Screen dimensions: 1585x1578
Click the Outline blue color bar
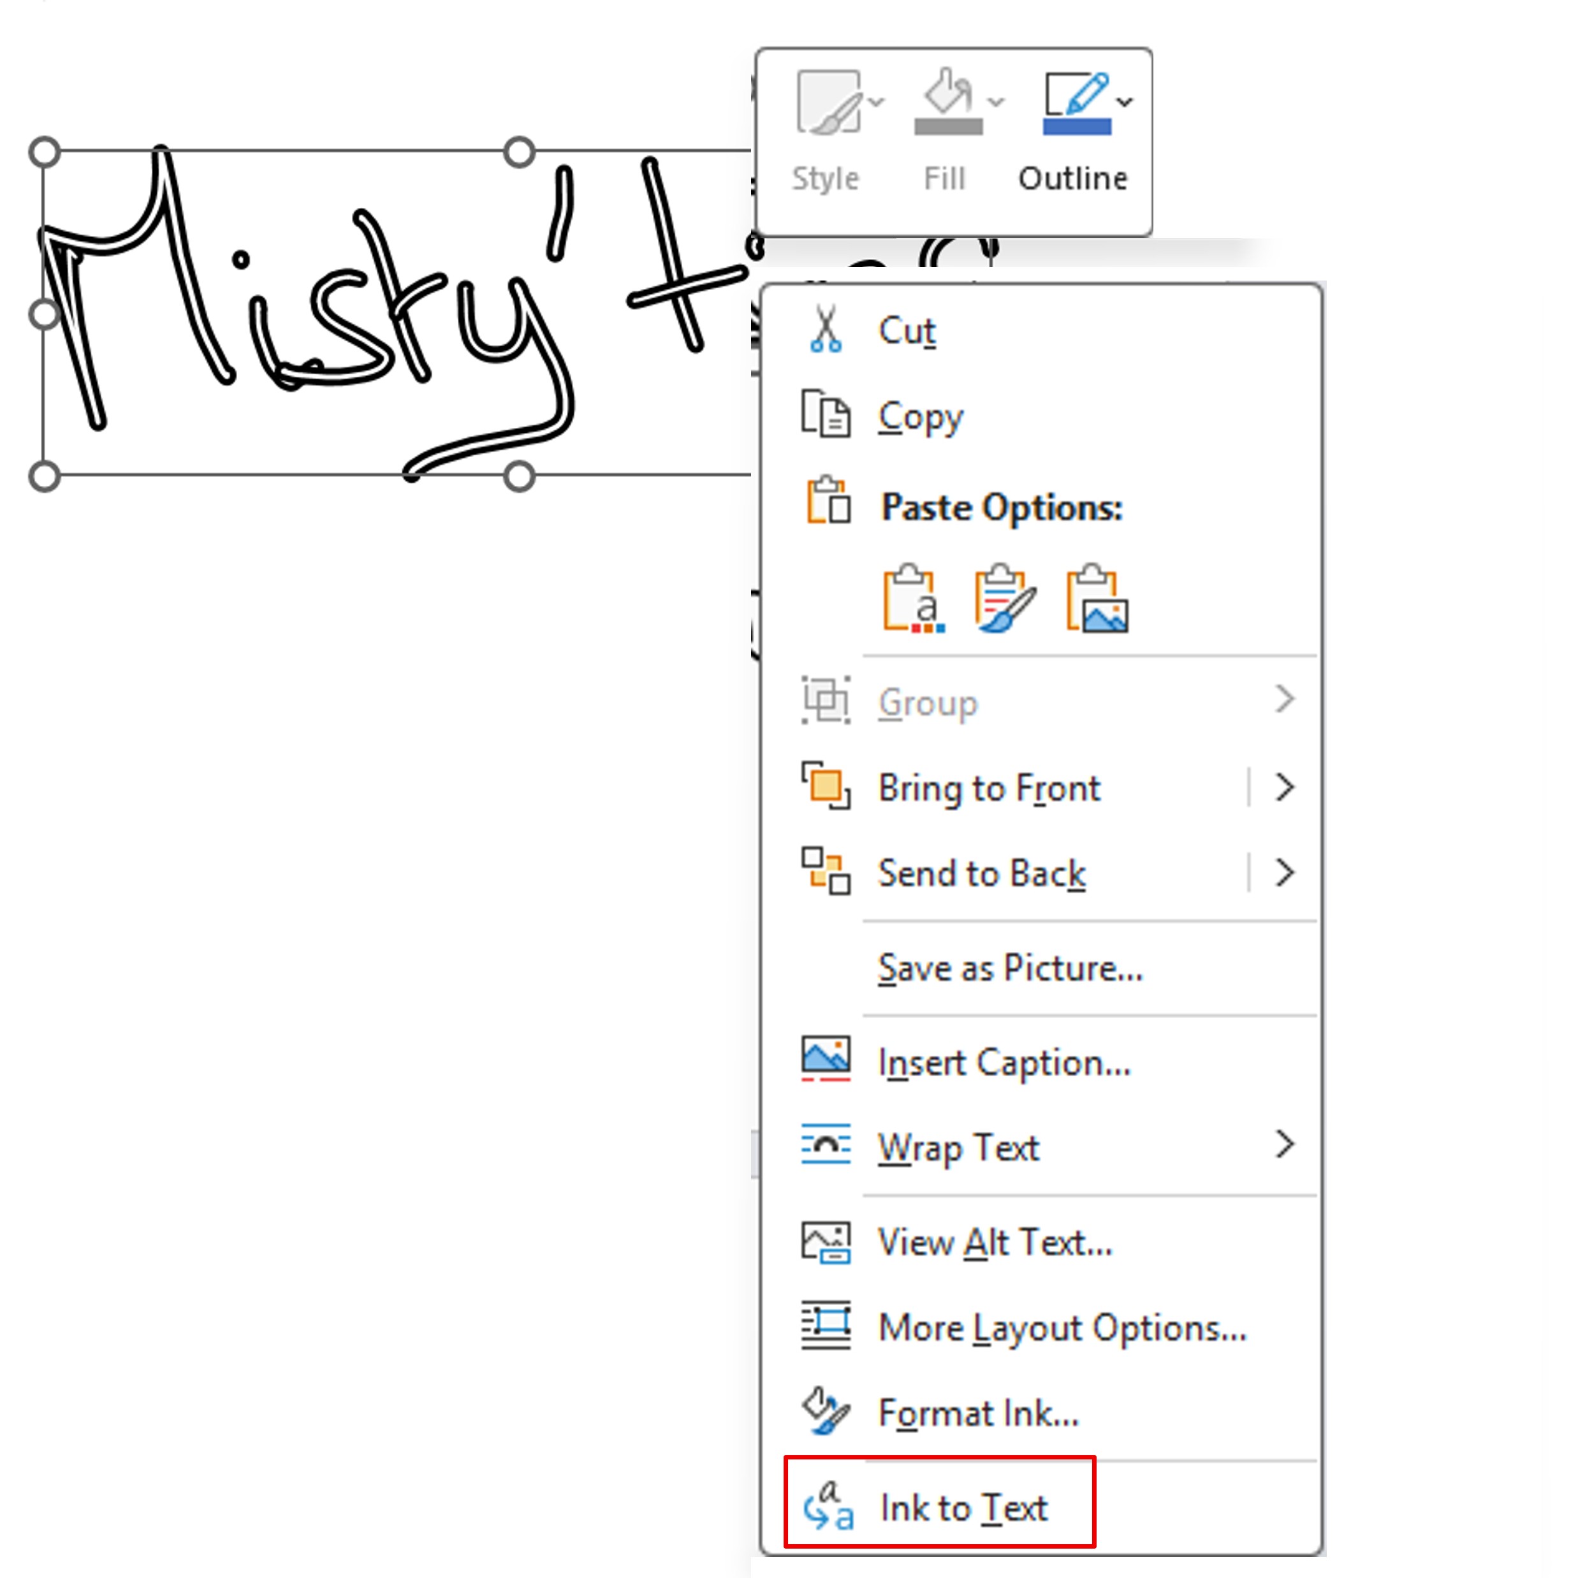point(1076,127)
